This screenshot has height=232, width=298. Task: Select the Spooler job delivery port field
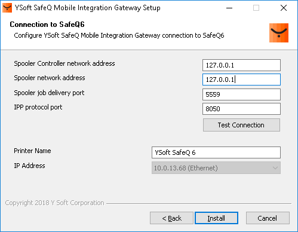click(x=241, y=94)
